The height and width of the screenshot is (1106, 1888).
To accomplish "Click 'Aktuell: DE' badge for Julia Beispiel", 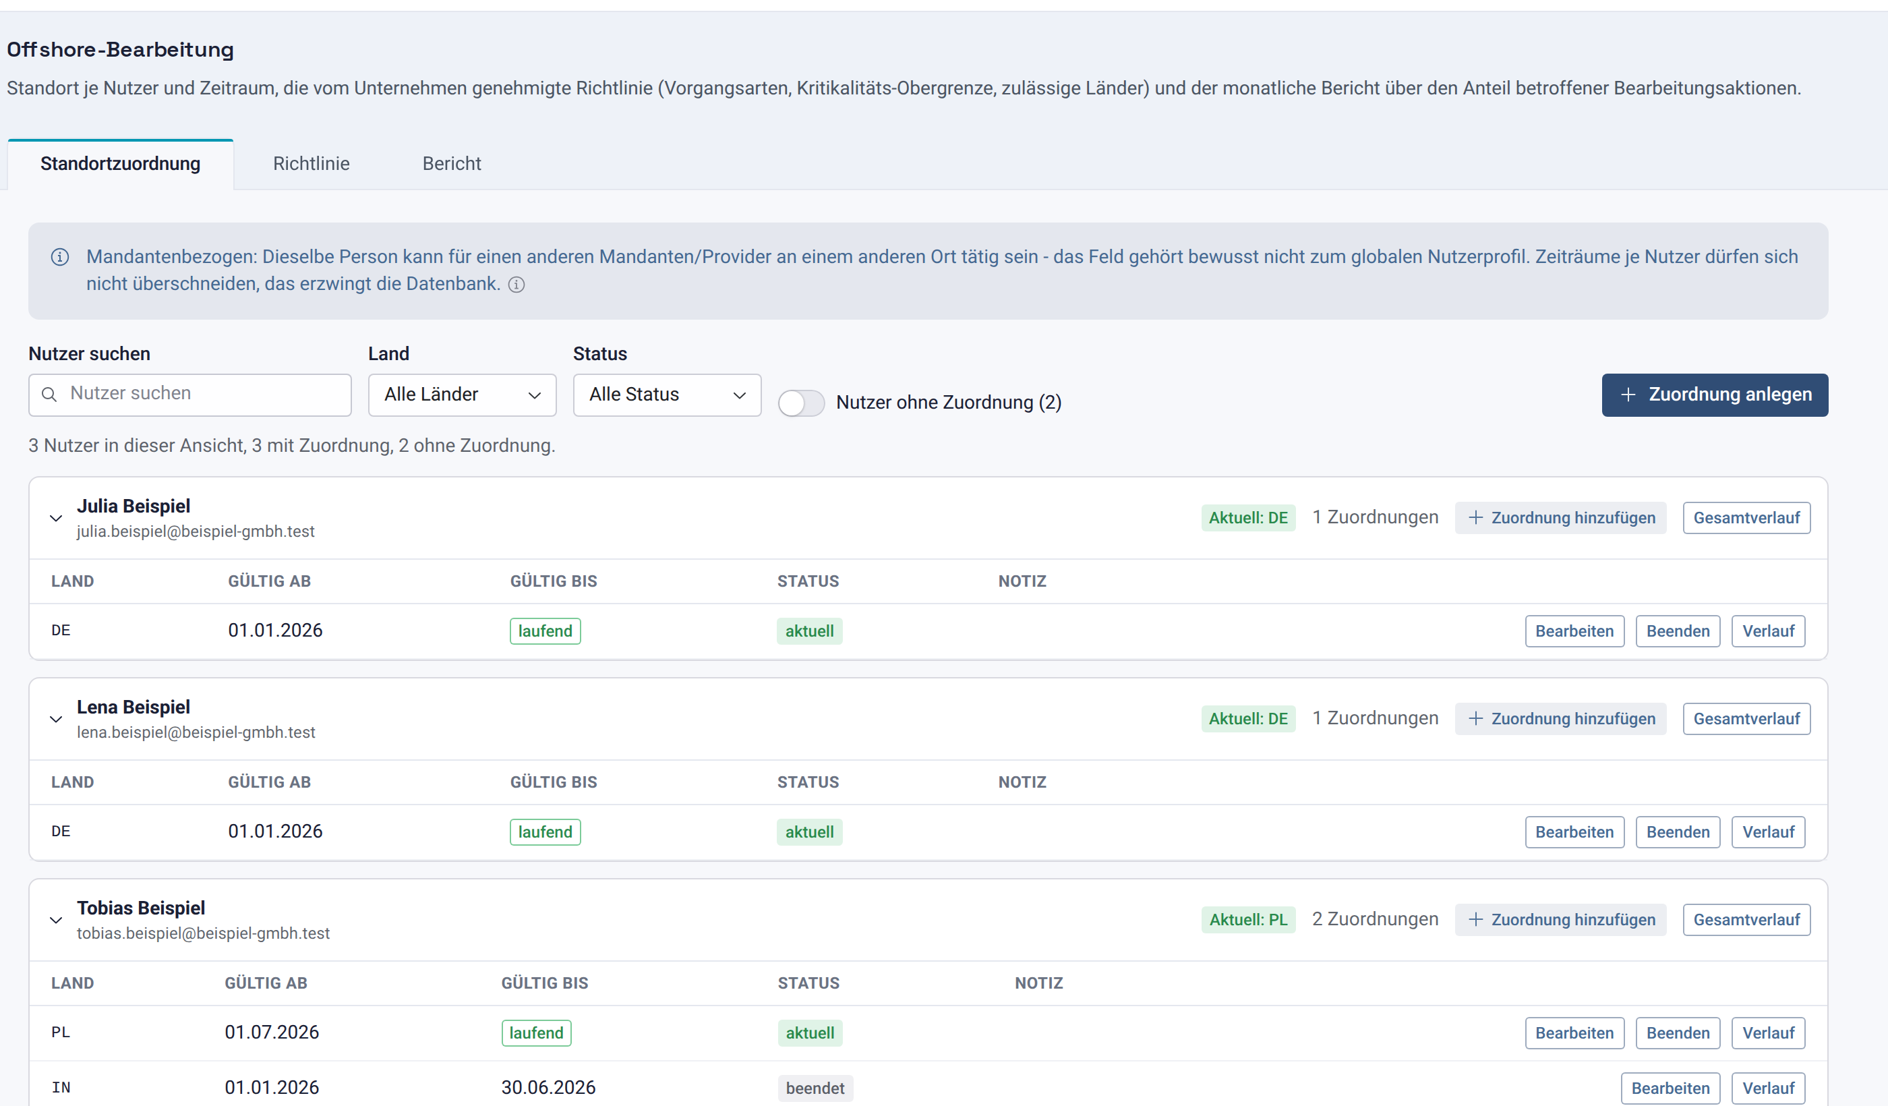I will [1248, 518].
